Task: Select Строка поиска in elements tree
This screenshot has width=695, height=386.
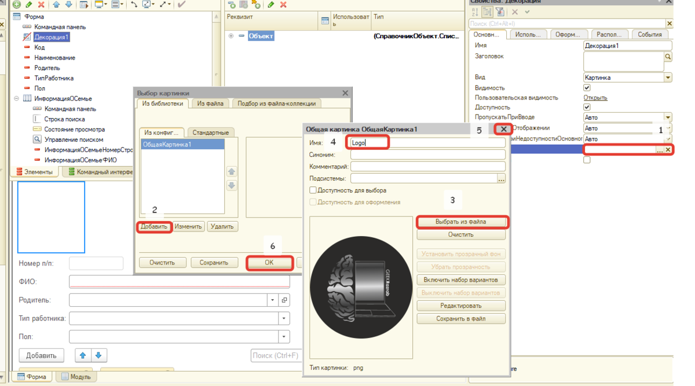Action: pyautogui.click(x=64, y=119)
